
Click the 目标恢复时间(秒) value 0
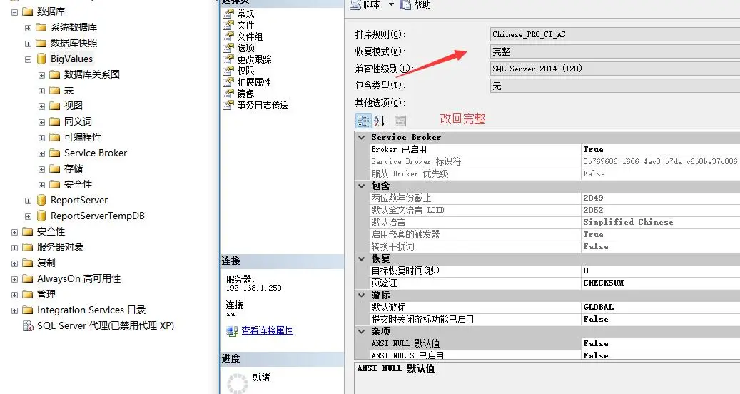[586, 271]
